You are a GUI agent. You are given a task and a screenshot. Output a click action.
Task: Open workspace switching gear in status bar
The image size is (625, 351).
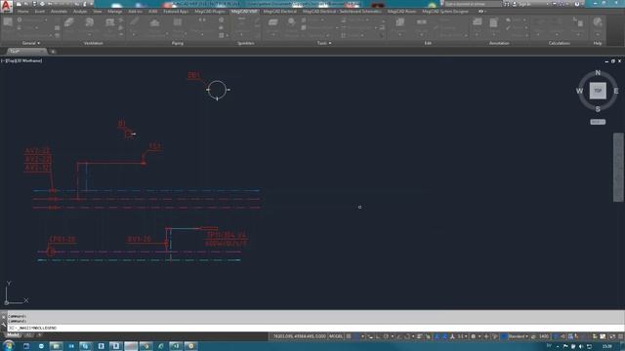[x=473, y=336]
